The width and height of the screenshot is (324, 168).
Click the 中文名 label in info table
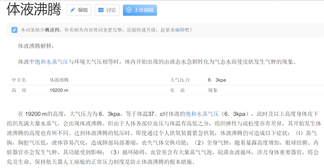coord(19,80)
